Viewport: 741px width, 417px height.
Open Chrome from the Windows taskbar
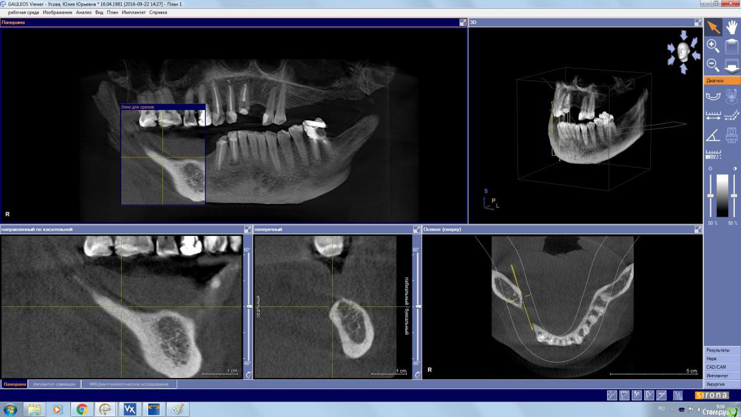tap(82, 409)
